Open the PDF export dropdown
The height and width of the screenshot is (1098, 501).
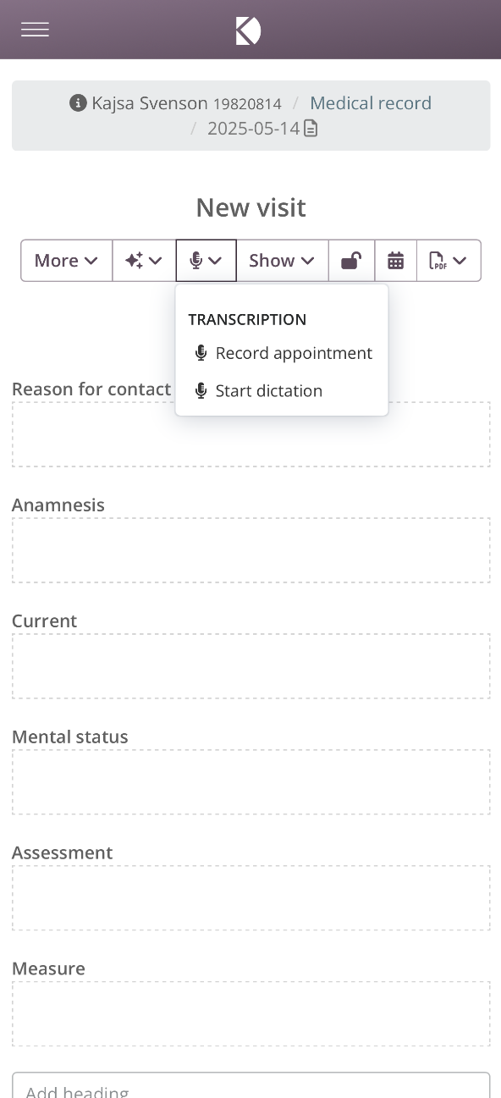(x=449, y=261)
